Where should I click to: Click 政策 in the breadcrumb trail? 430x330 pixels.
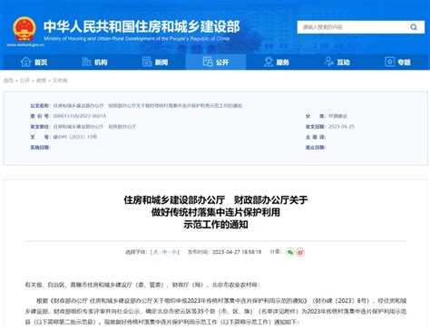41,81
